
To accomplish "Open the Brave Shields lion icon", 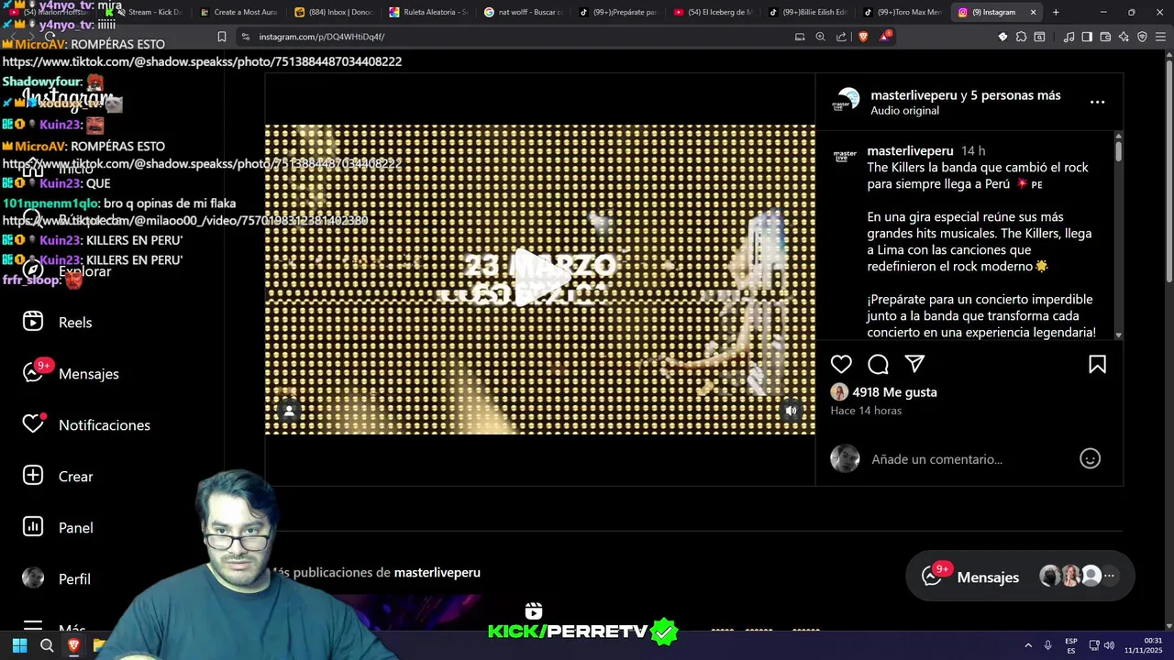I will 863,37.
